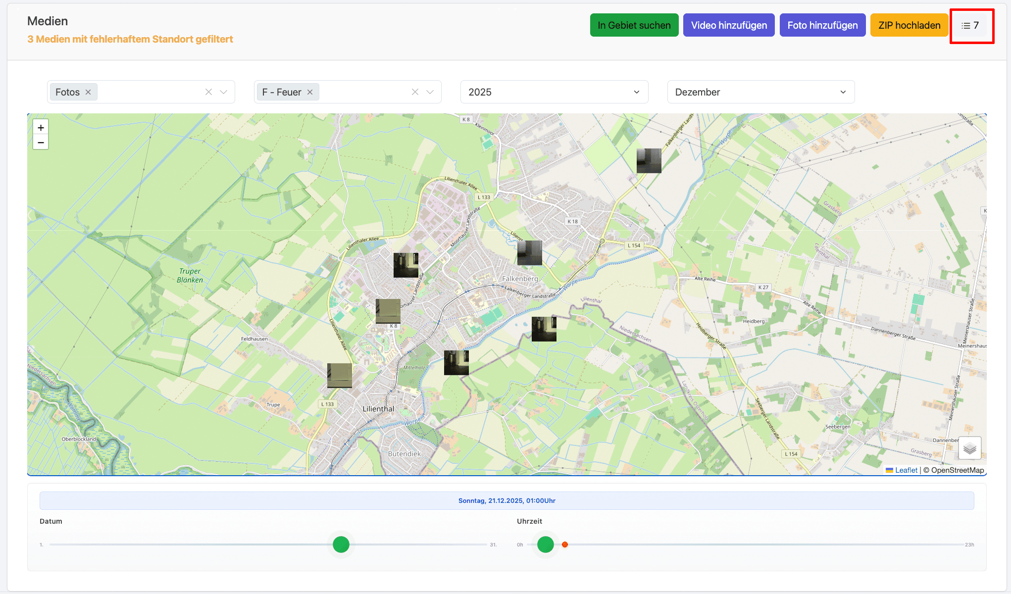1011x594 pixels.
Task: Click the Datum slider handle
Action: (341, 544)
